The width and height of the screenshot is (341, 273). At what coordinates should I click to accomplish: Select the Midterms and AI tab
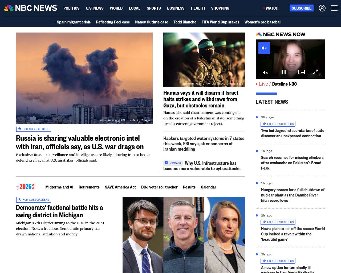point(59,187)
